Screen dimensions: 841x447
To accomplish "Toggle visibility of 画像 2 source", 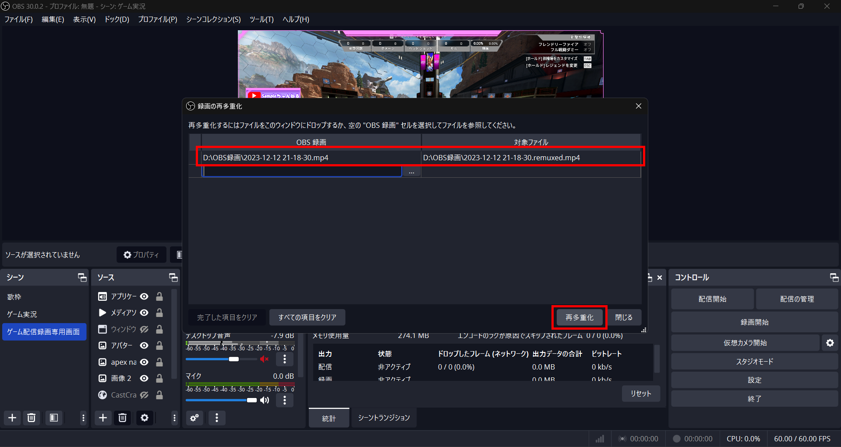I will tap(144, 378).
